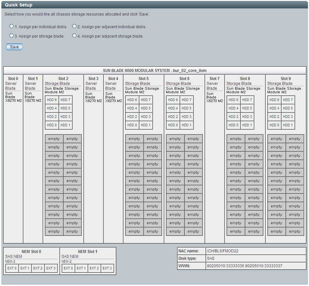Click Slot 7 Server Blade header

(214, 79)
